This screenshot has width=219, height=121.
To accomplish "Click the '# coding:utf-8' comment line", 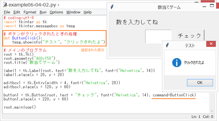I will point(19,18).
